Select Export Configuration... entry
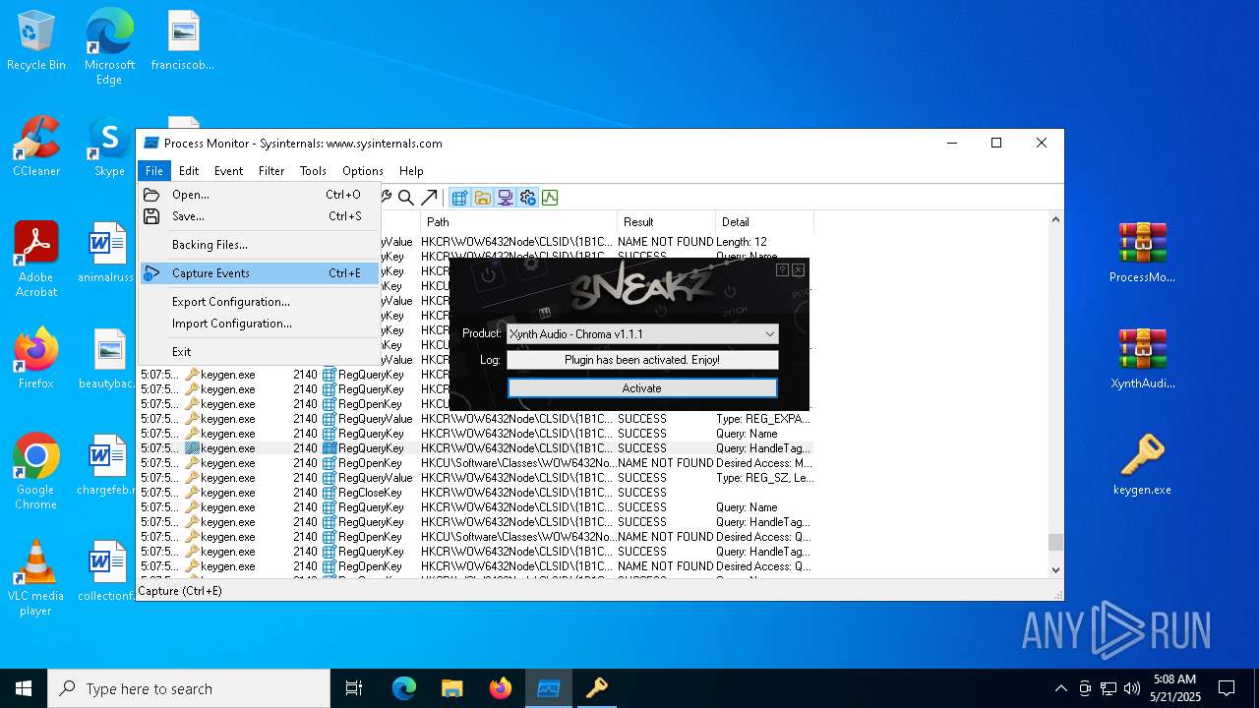The width and height of the screenshot is (1259, 708). click(259, 302)
